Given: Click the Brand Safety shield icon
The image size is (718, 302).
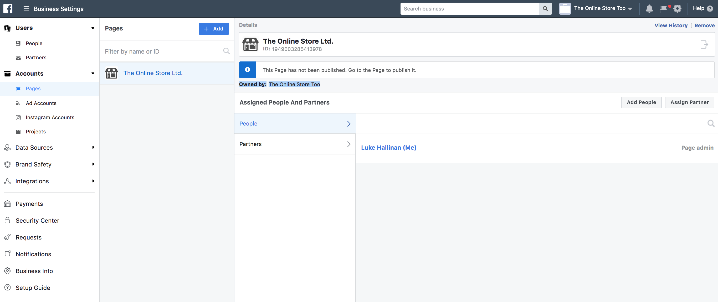Looking at the screenshot, I should [8, 164].
